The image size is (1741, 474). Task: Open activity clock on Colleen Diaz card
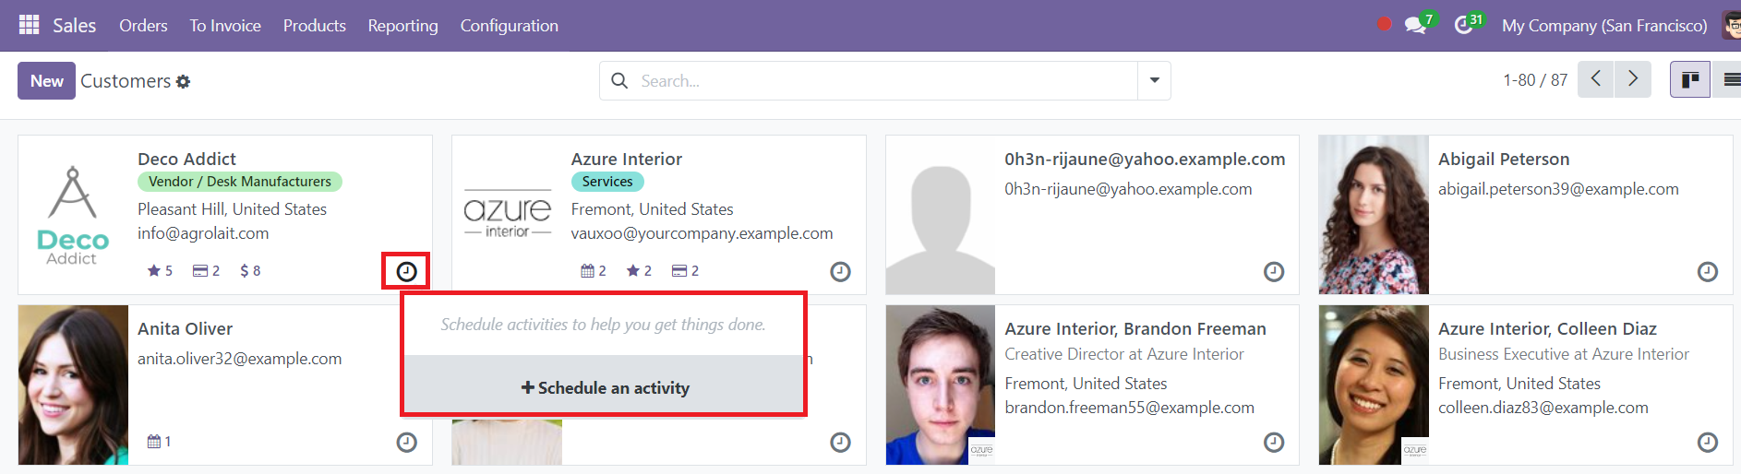click(1708, 443)
